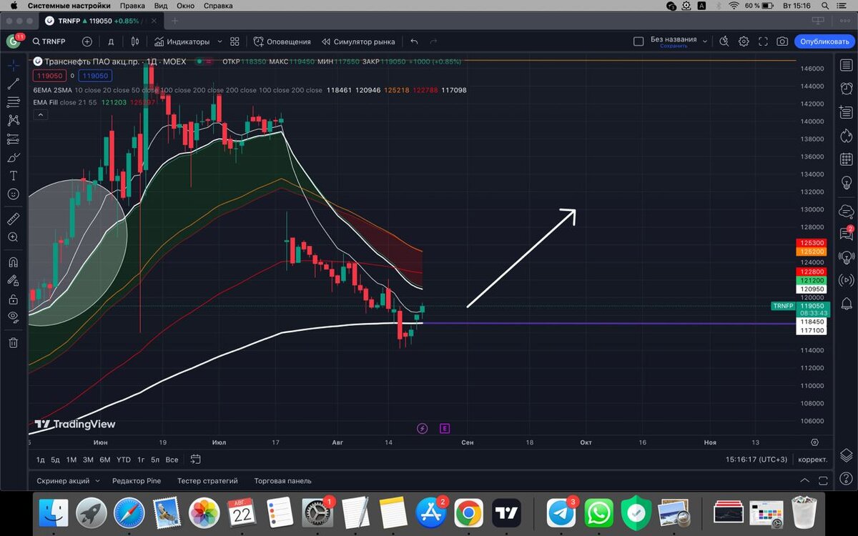Open the Тестер стратегий tab

click(x=207, y=481)
